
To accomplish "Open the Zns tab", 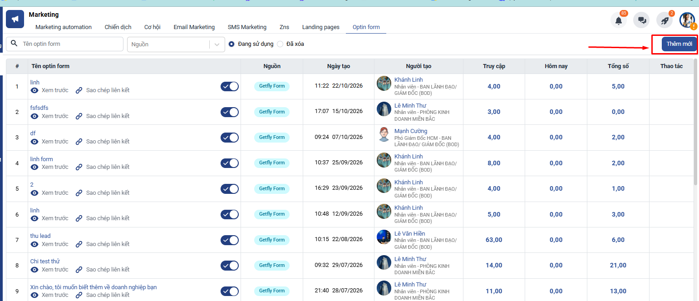I will [x=284, y=27].
